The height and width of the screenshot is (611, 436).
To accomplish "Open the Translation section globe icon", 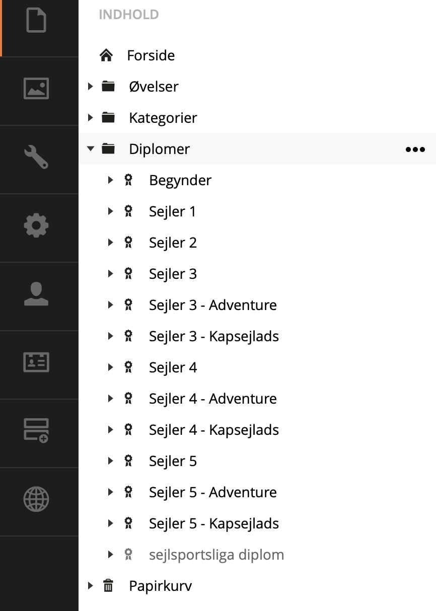I will (36, 499).
